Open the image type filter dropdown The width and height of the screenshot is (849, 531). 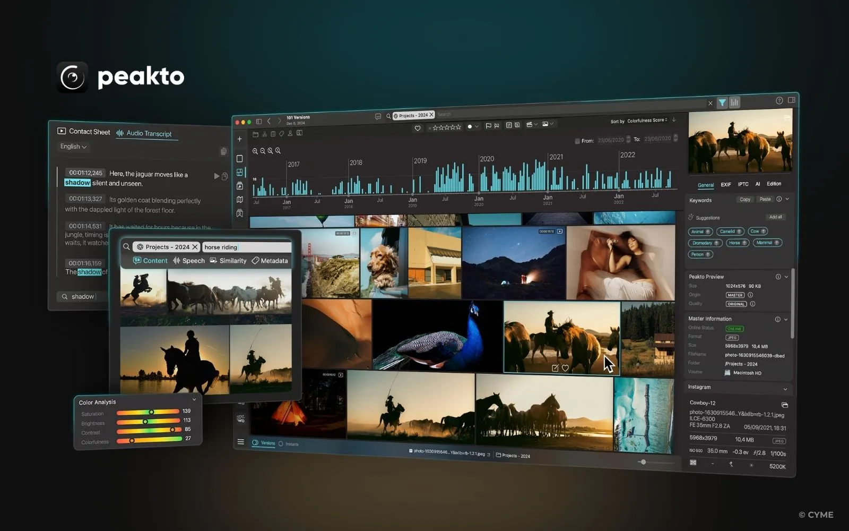548,124
